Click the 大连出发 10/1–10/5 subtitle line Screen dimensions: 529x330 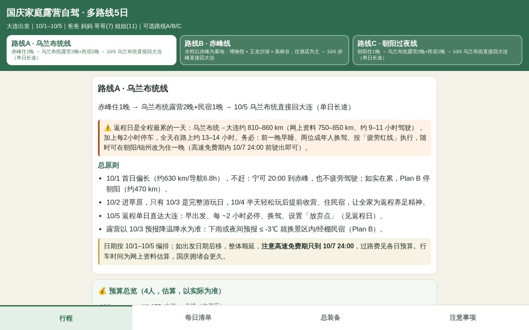click(x=94, y=26)
